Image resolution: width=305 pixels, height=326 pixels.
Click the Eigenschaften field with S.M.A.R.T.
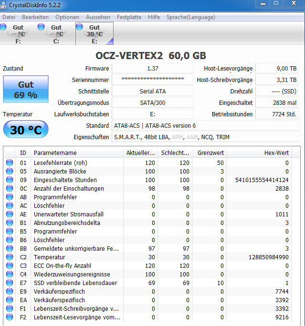click(205, 137)
